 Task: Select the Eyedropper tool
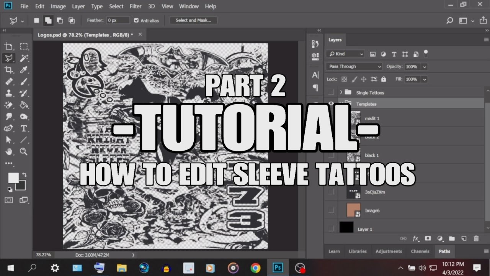[x=24, y=70]
